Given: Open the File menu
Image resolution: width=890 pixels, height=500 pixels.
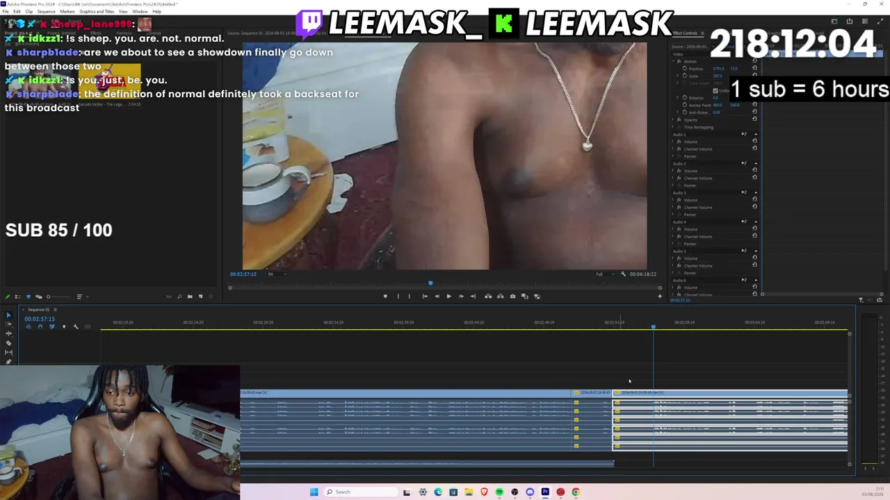Looking at the screenshot, I should 6,12.
